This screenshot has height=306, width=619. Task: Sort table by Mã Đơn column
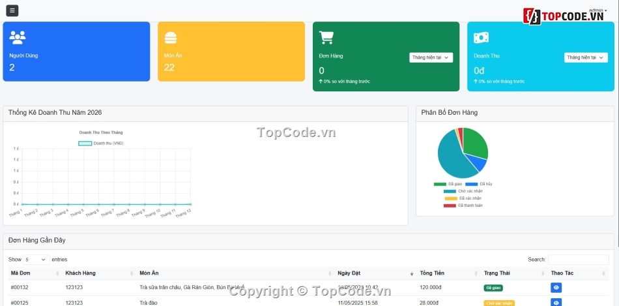tap(35, 273)
